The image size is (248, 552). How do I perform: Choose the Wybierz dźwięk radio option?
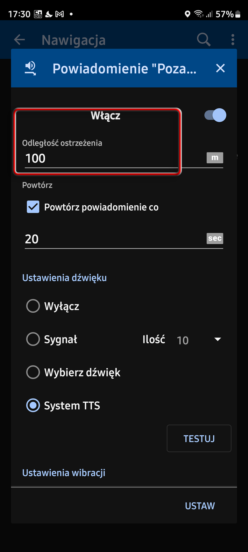pos(33,372)
